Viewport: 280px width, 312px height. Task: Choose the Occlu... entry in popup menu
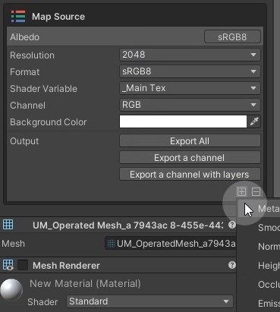(x=259, y=285)
